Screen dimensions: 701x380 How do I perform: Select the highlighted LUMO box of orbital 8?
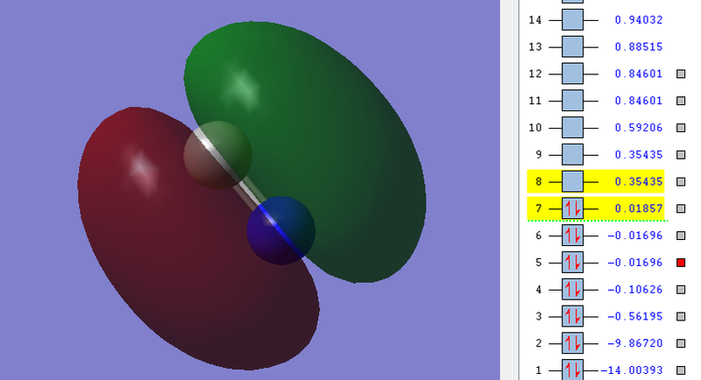[572, 182]
